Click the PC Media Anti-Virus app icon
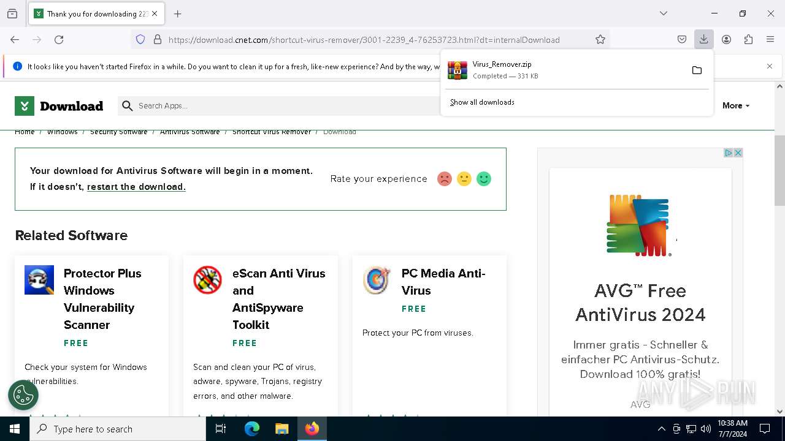The image size is (785, 441). point(377,280)
